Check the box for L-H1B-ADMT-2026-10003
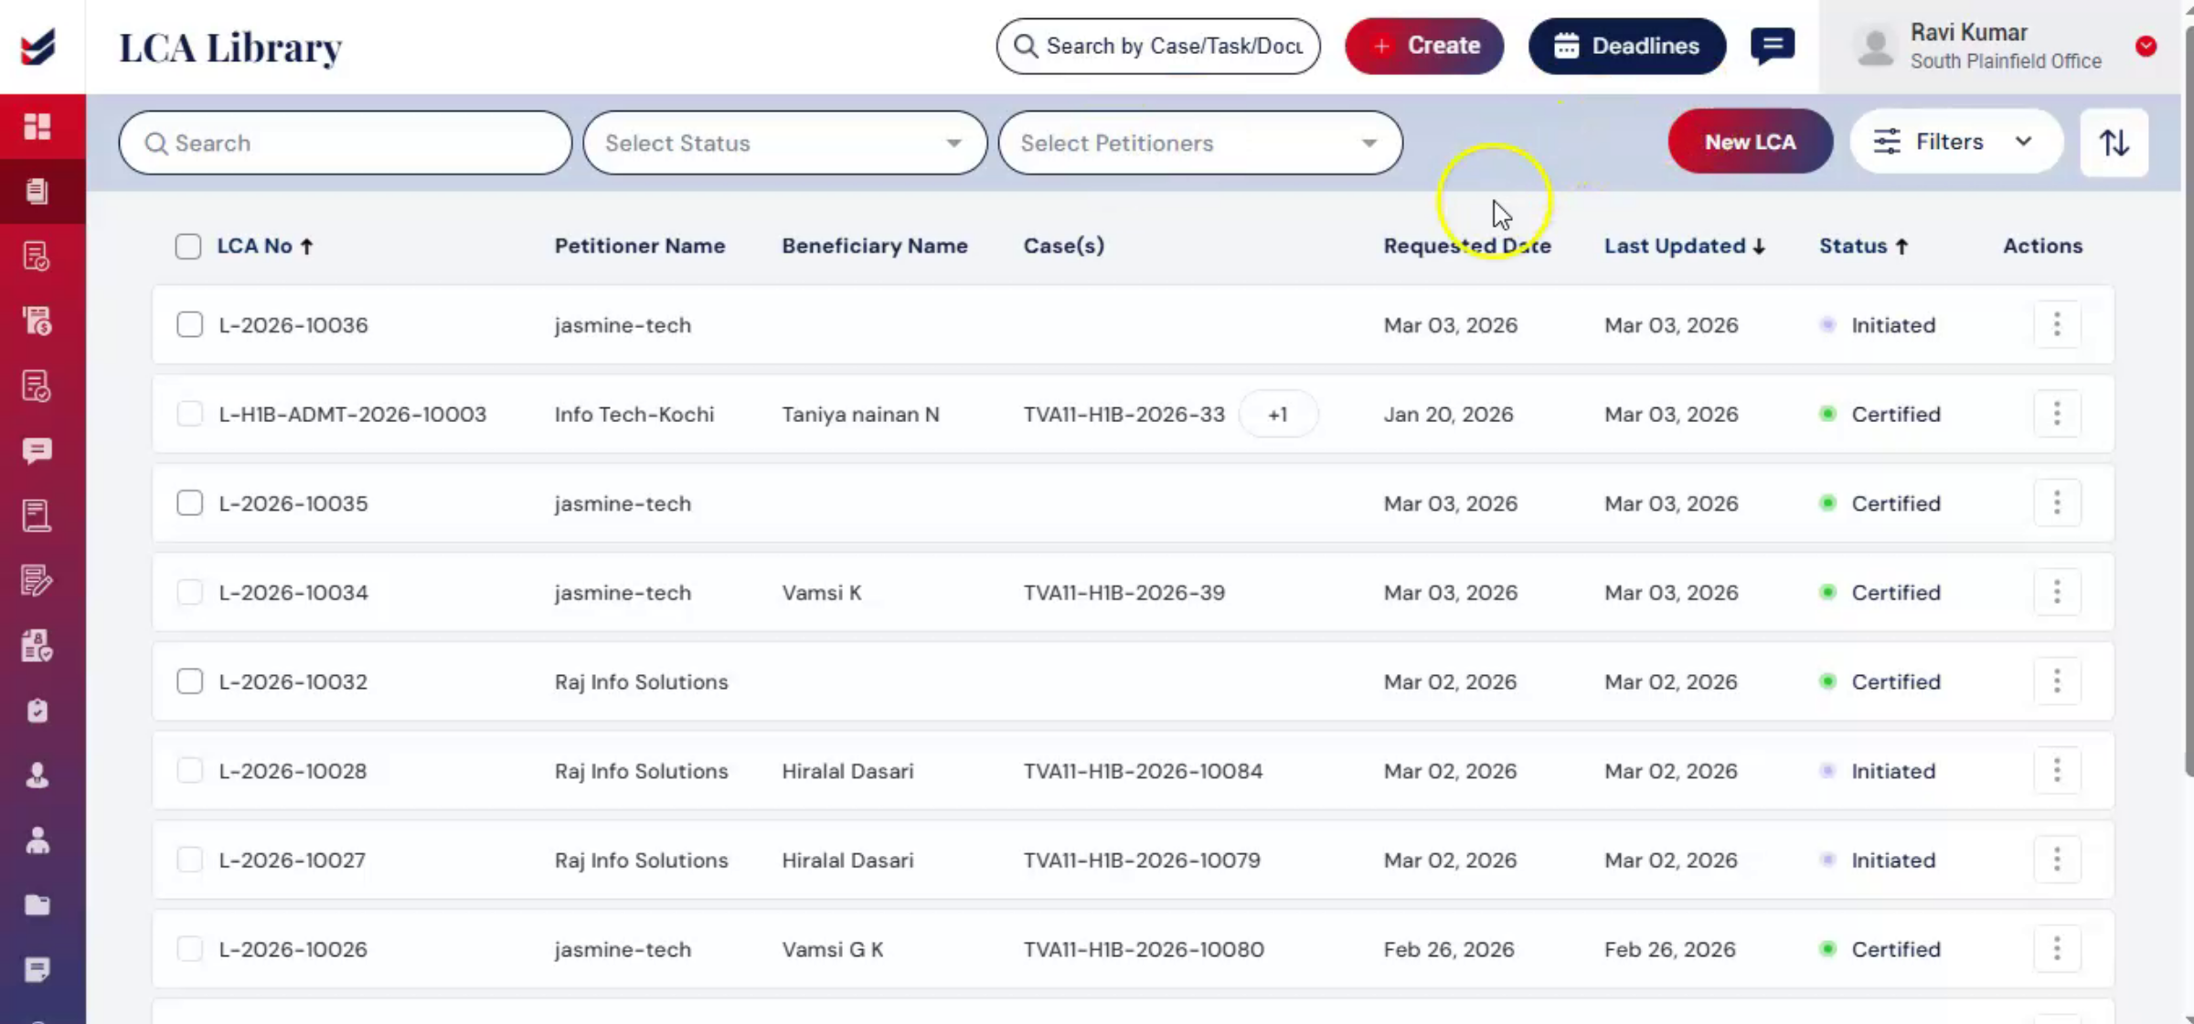Image resolution: width=2194 pixels, height=1024 pixels. [190, 414]
